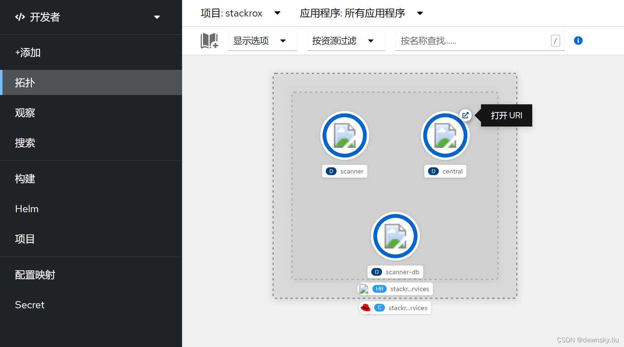Click the HR badge on Helm release label
Viewport: 624px width, 347px height.
pyautogui.click(x=380, y=289)
